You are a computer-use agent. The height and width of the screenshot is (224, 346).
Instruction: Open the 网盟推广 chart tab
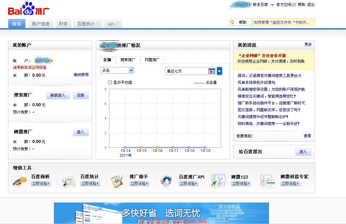coord(152,60)
